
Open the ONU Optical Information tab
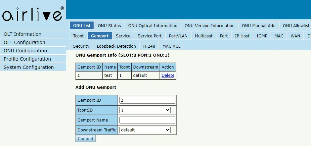pyautogui.click(x=153, y=25)
